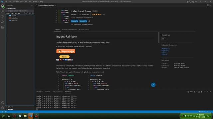Open the Run and Debug view
This screenshot has width=213, height=119.
pos(3,22)
